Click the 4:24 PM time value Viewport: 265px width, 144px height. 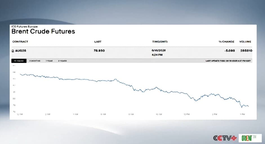(x=157, y=55)
